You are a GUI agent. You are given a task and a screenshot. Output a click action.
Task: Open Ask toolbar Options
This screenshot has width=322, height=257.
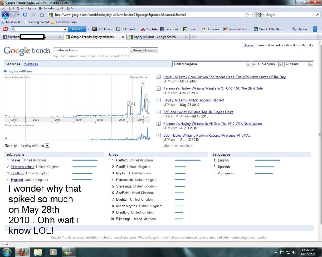[302, 29]
